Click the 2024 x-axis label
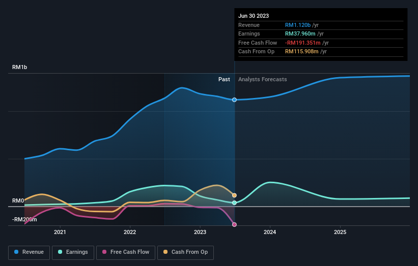 tap(270, 232)
